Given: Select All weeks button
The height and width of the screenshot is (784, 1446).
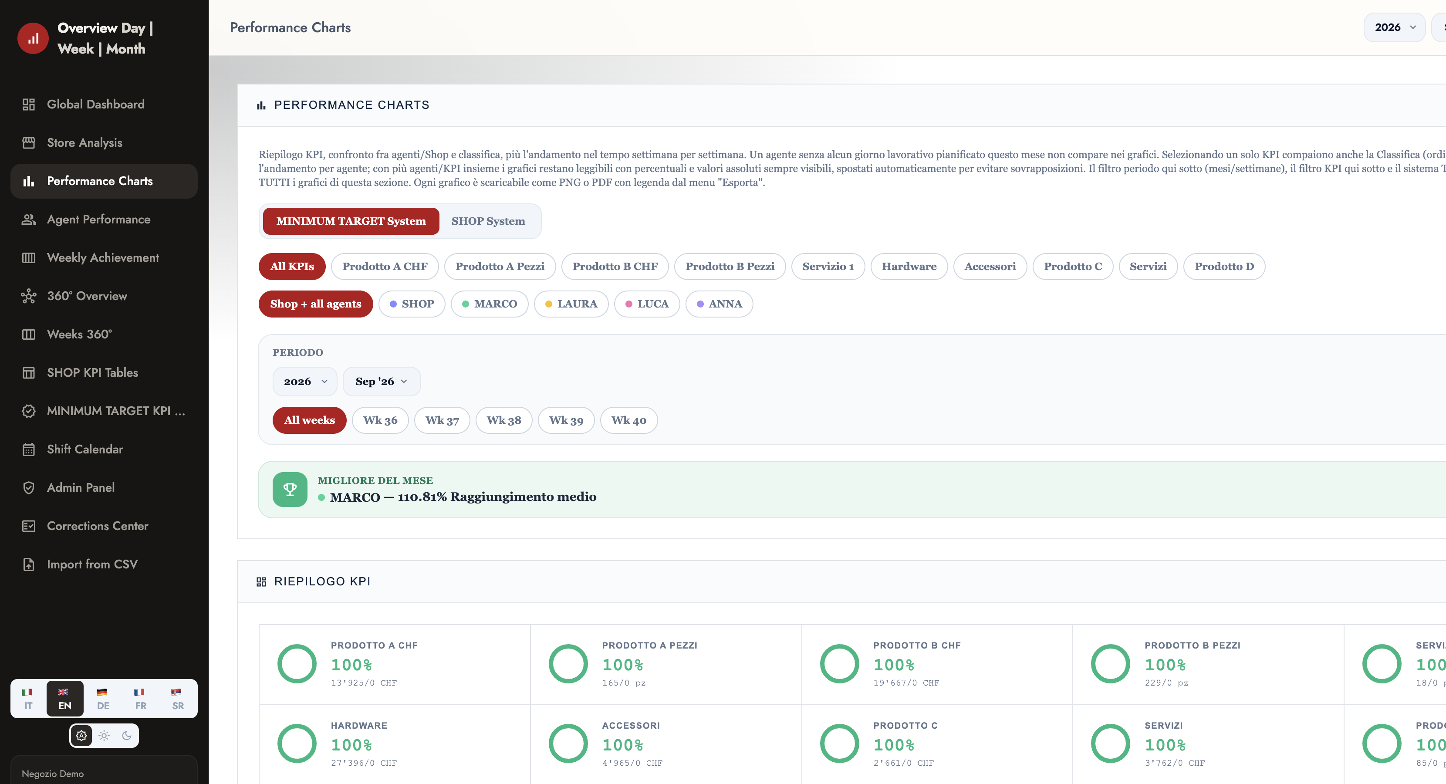Looking at the screenshot, I should click(x=309, y=420).
